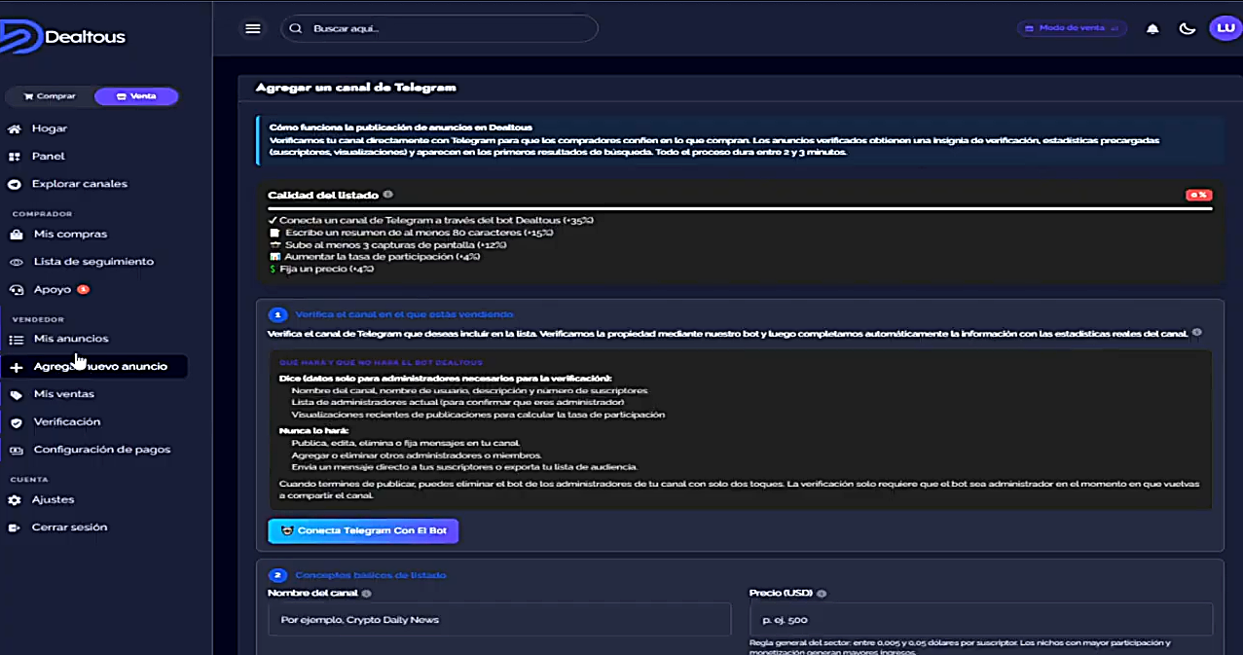Click the listing quality progress bar

[x=740, y=208]
